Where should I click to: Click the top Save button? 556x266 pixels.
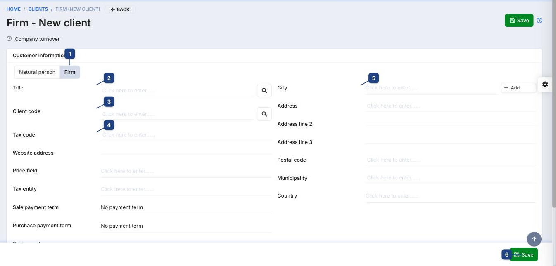[x=519, y=21]
